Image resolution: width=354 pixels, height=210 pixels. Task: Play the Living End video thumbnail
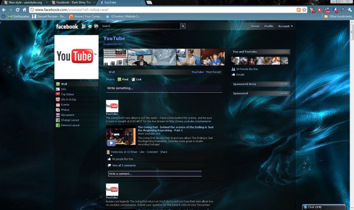click(121, 136)
